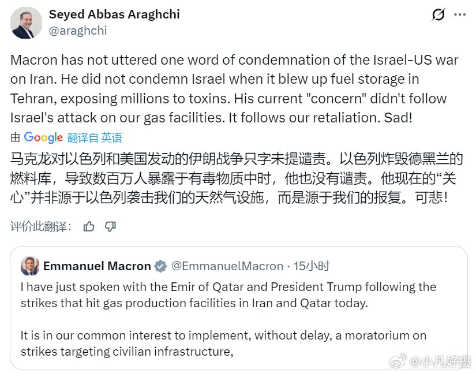Click the 15小时 timestamp on the quoted tweet
The image size is (476, 373).
(312, 266)
